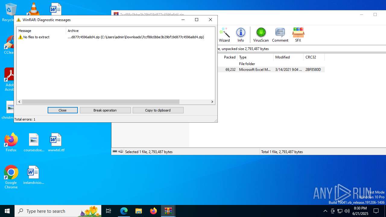
Task: Run VirusScan from the WinRAR toolbar
Action: (261, 35)
